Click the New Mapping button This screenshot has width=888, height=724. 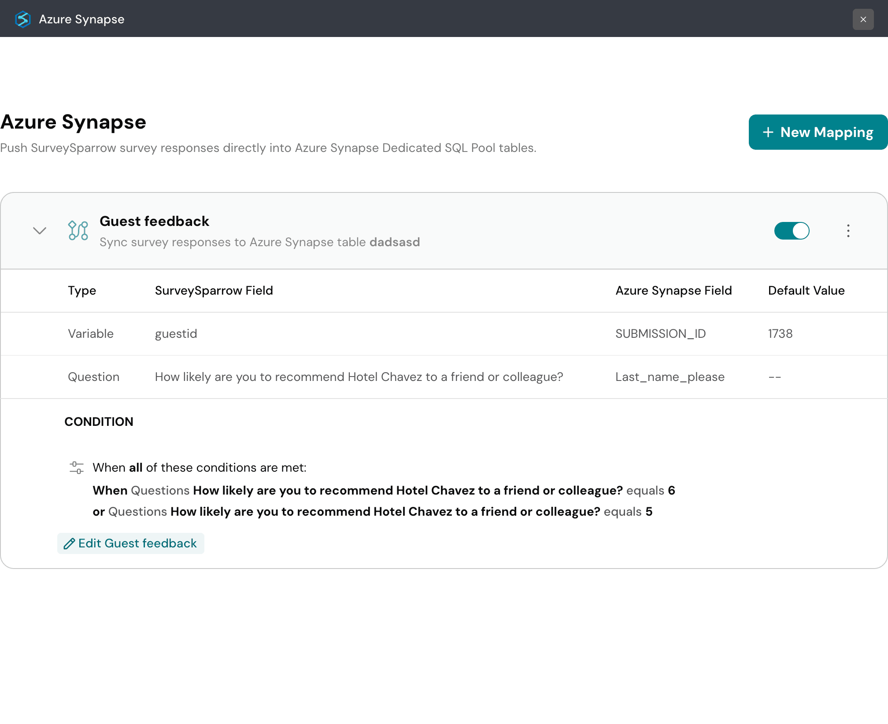pos(818,132)
